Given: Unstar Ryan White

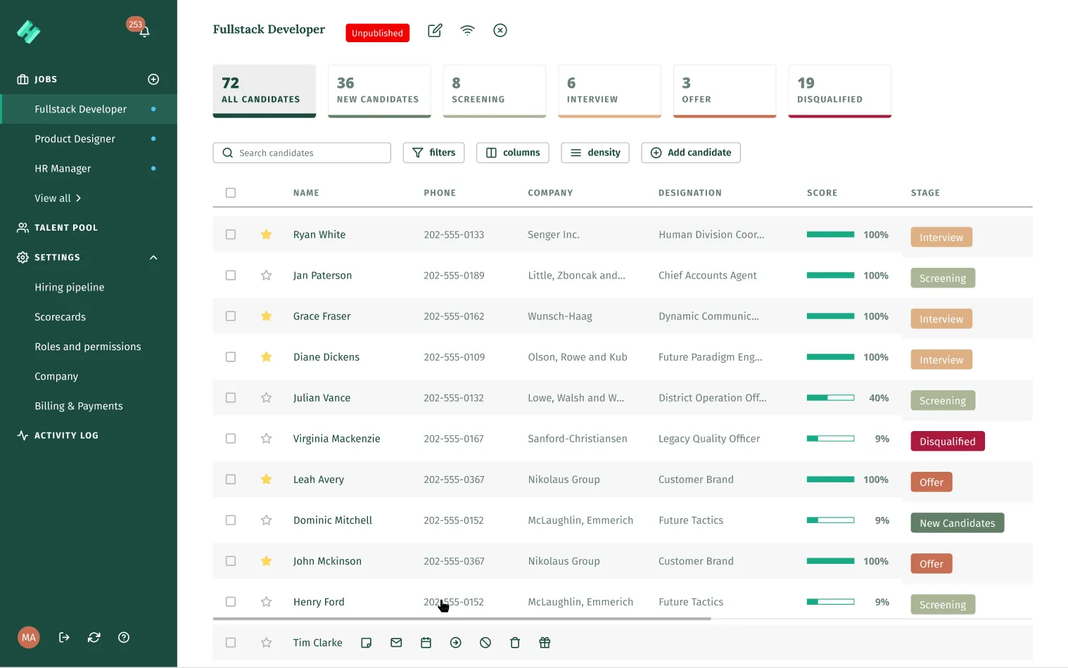Looking at the screenshot, I should (x=266, y=234).
